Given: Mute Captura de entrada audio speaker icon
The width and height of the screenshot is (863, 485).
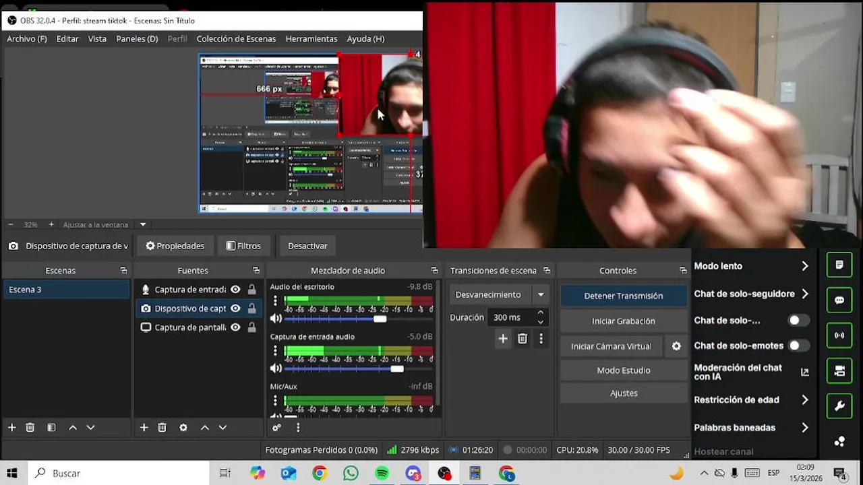Looking at the screenshot, I should 276,368.
